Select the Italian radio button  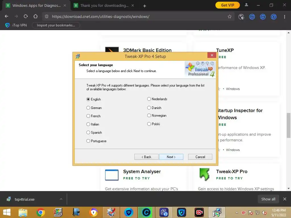[88, 124]
